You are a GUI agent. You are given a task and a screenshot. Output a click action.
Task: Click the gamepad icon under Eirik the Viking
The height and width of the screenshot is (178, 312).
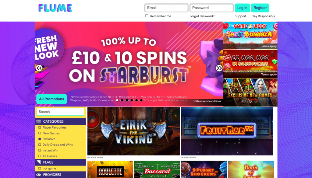(89, 157)
